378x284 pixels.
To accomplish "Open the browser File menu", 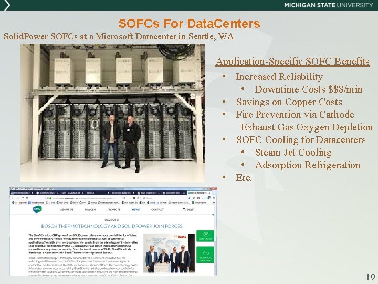I will 12,189.
